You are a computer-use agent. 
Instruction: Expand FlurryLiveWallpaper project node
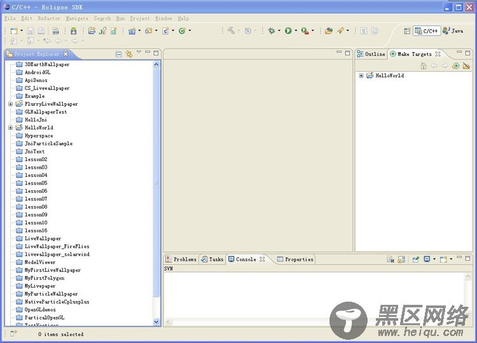tap(10, 104)
